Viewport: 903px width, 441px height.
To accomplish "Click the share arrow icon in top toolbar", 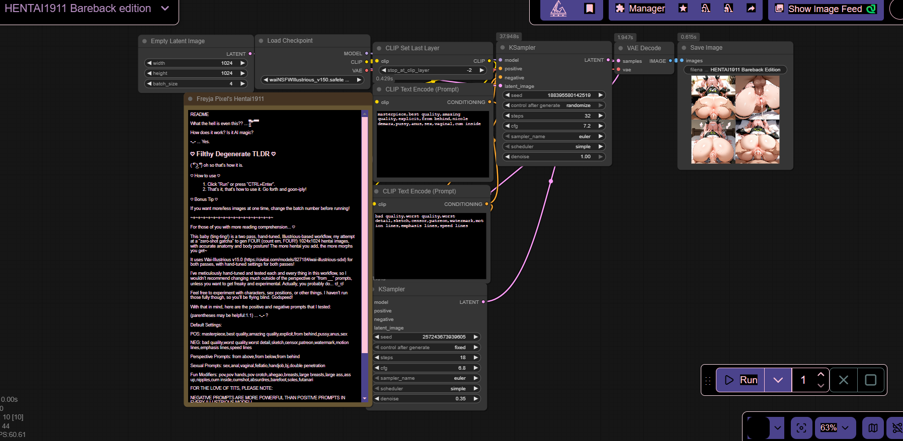I will tap(751, 9).
